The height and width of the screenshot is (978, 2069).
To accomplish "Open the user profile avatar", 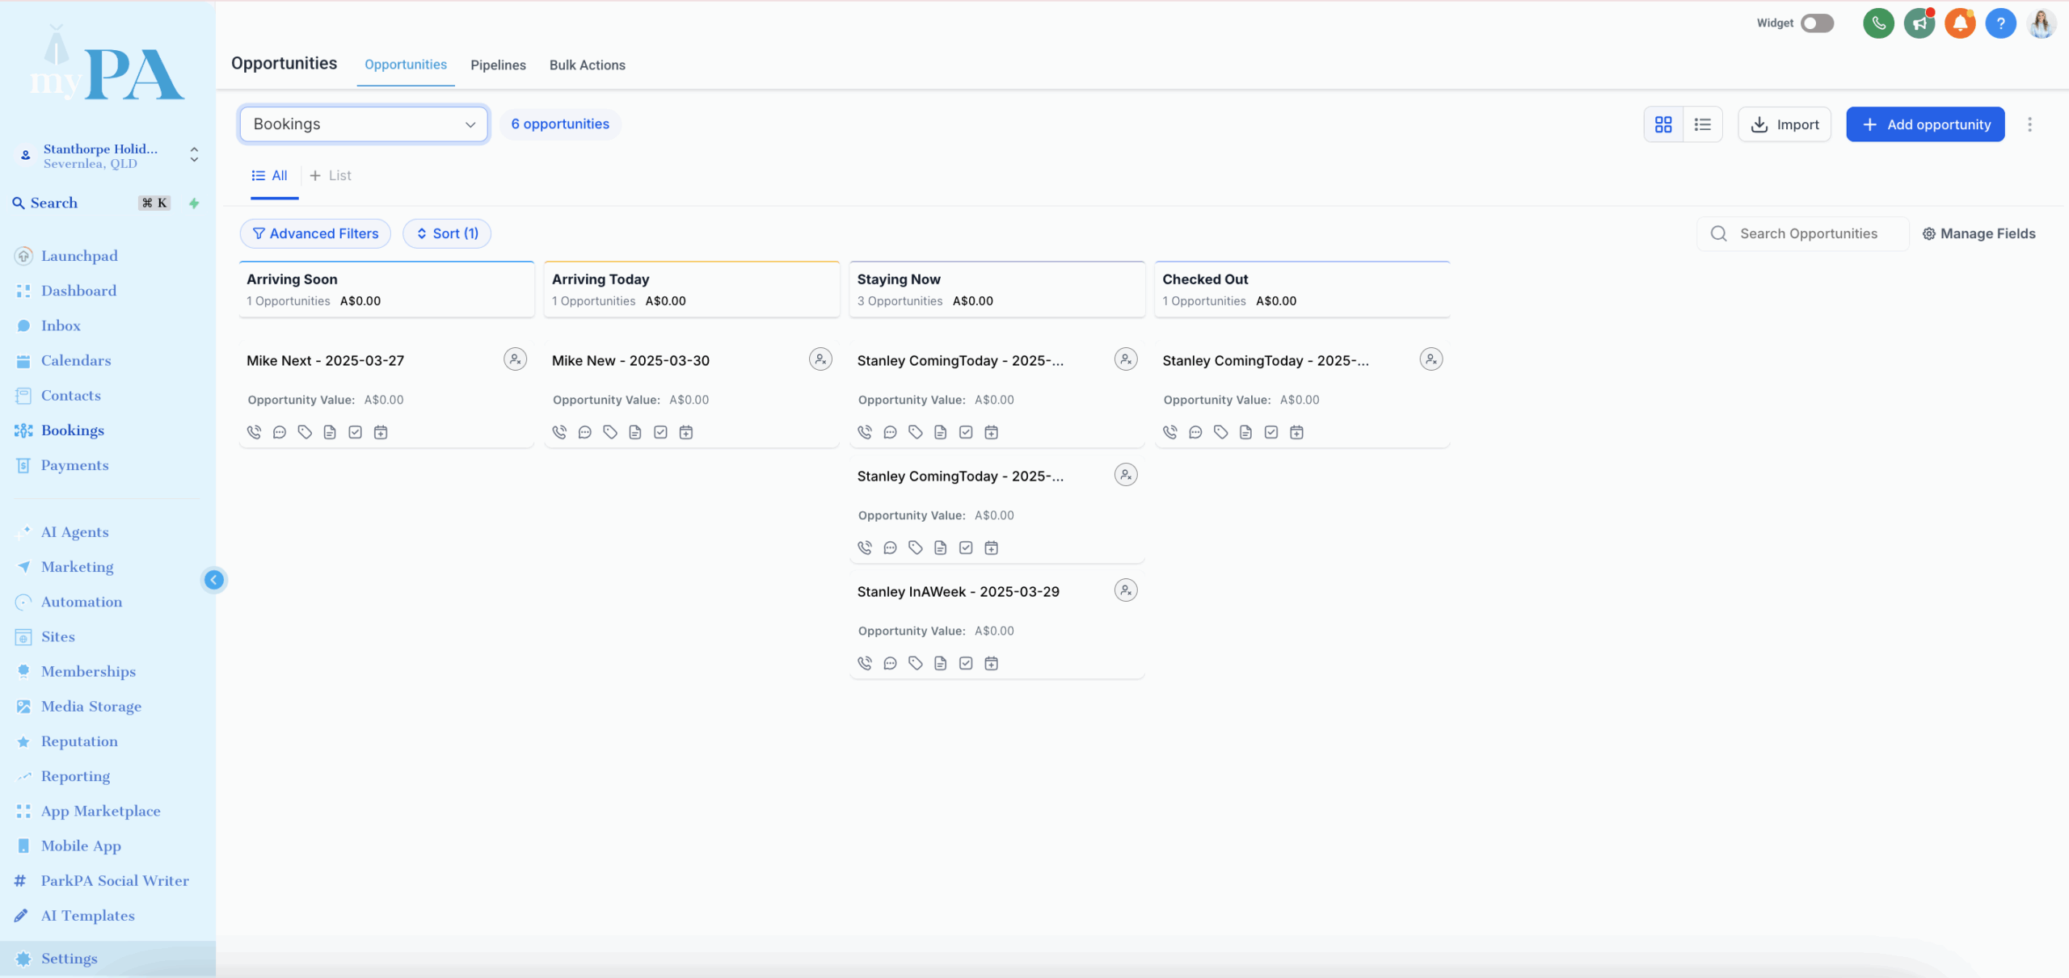I will (2042, 23).
